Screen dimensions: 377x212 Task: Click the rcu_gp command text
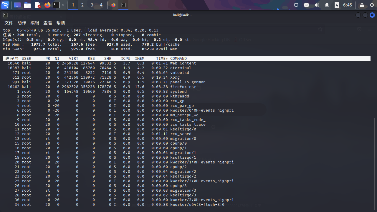pyautogui.click(x=177, y=101)
